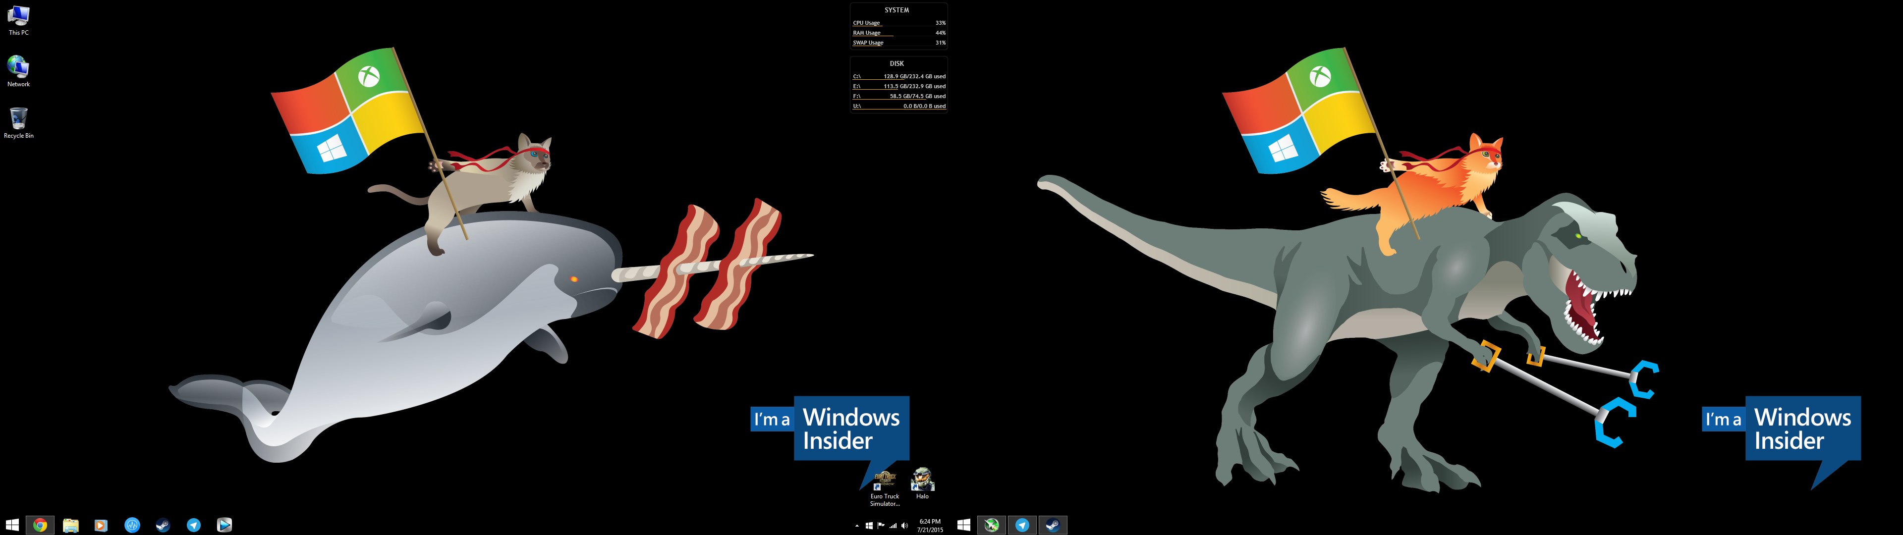Viewport: 1903px width, 535px height.
Task: Open the clock showing 6:24 PM
Action: click(x=930, y=526)
